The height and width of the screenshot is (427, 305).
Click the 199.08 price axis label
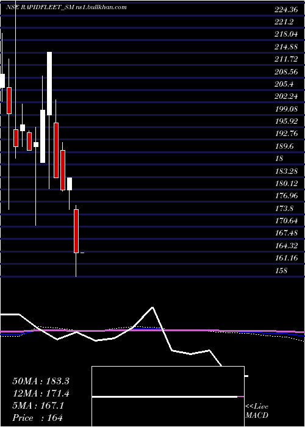286,109
